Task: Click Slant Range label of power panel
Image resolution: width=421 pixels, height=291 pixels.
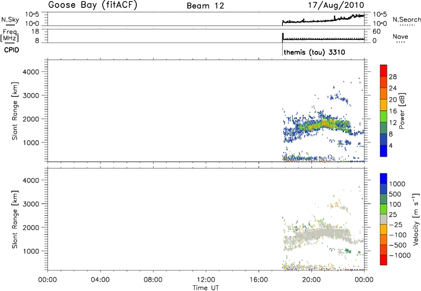Action: 15,111
